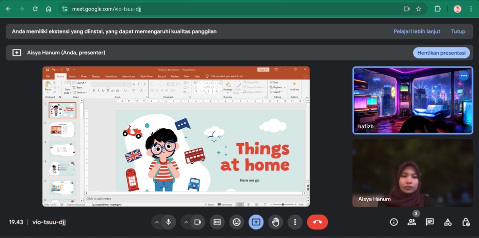479x238 pixels.
Task: Open the Select dropdown in PowerPoint
Action: coord(275,92)
